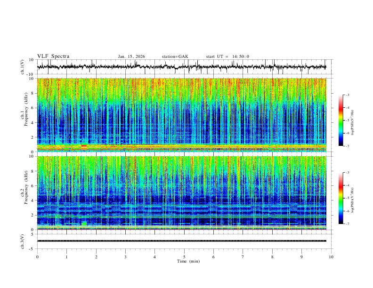Screen dimensions: 373x288
Task: Click the ch.1 voltage waveform trace
Action: click(x=181, y=67)
